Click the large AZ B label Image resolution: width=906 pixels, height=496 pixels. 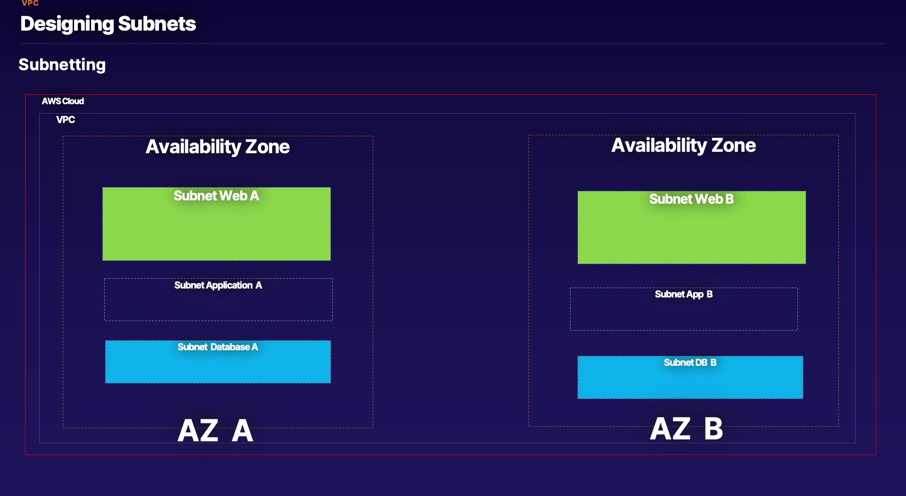click(686, 429)
